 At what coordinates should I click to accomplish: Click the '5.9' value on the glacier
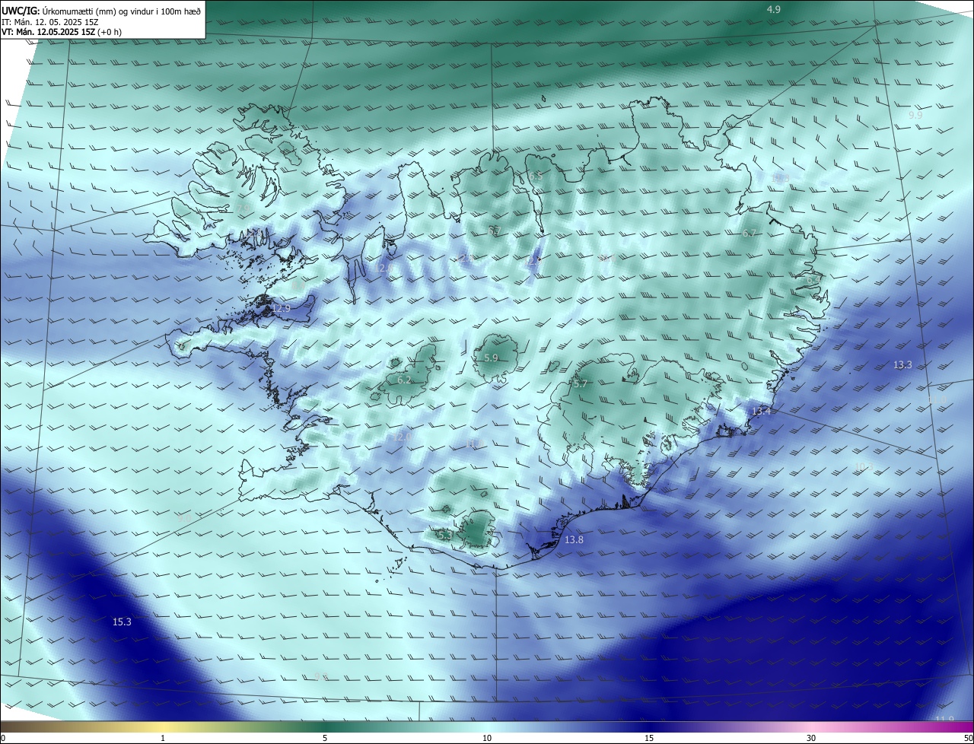click(491, 358)
